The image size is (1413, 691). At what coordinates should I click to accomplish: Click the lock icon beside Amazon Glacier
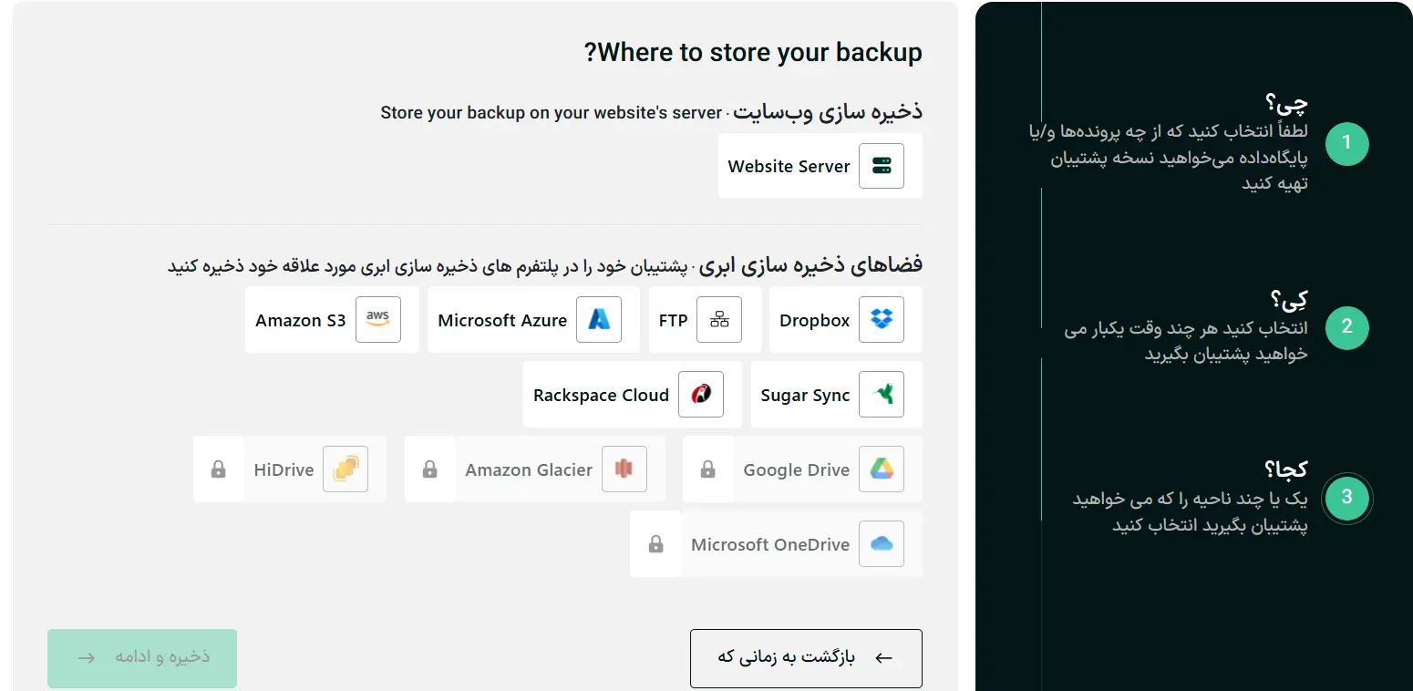point(429,469)
